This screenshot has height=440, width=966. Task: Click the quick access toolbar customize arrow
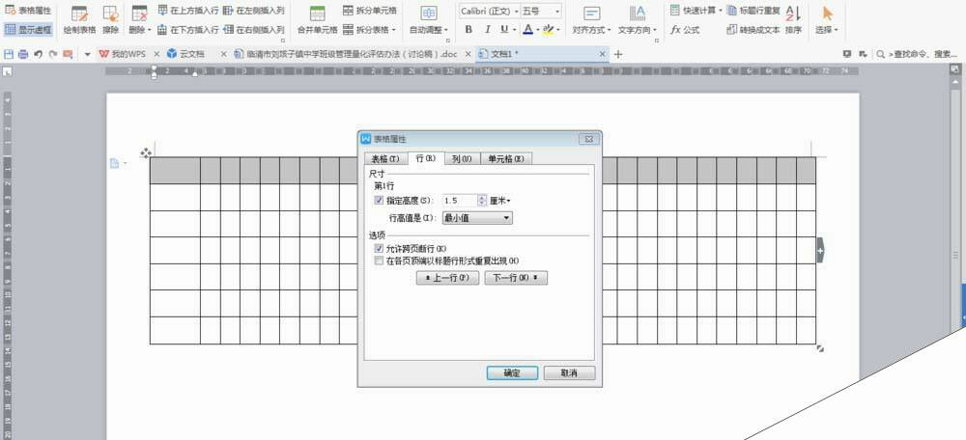coord(87,54)
